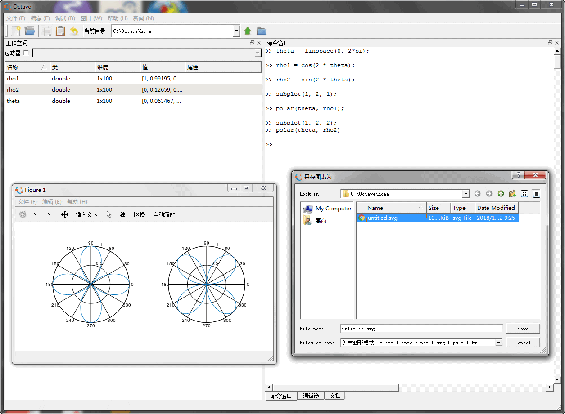Viewport: 565px width, 414px height.
Task: Open the 文件 (F) main menu
Action: click(15, 18)
